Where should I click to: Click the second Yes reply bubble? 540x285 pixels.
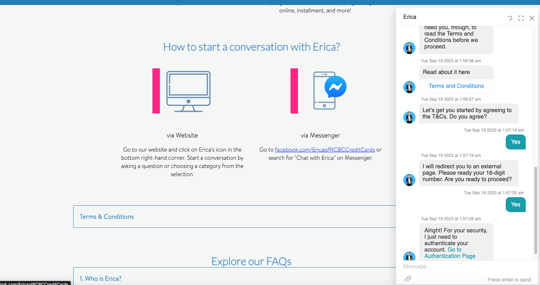(515, 205)
